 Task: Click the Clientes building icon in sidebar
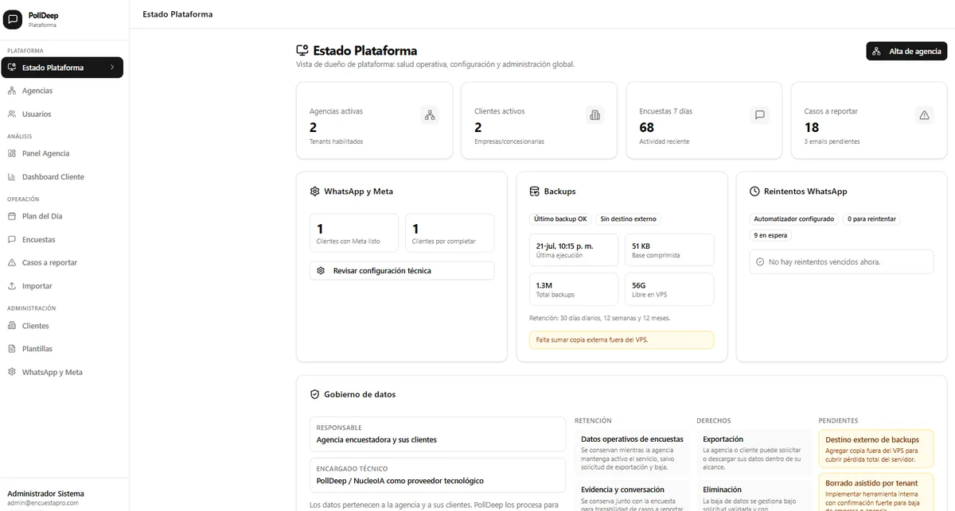coord(12,326)
